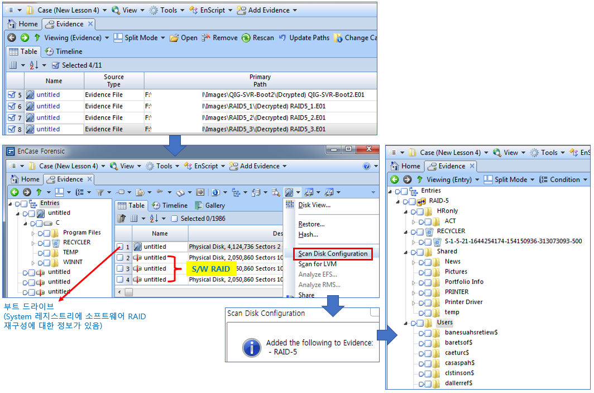Choose Restore... from the menu

[312, 224]
